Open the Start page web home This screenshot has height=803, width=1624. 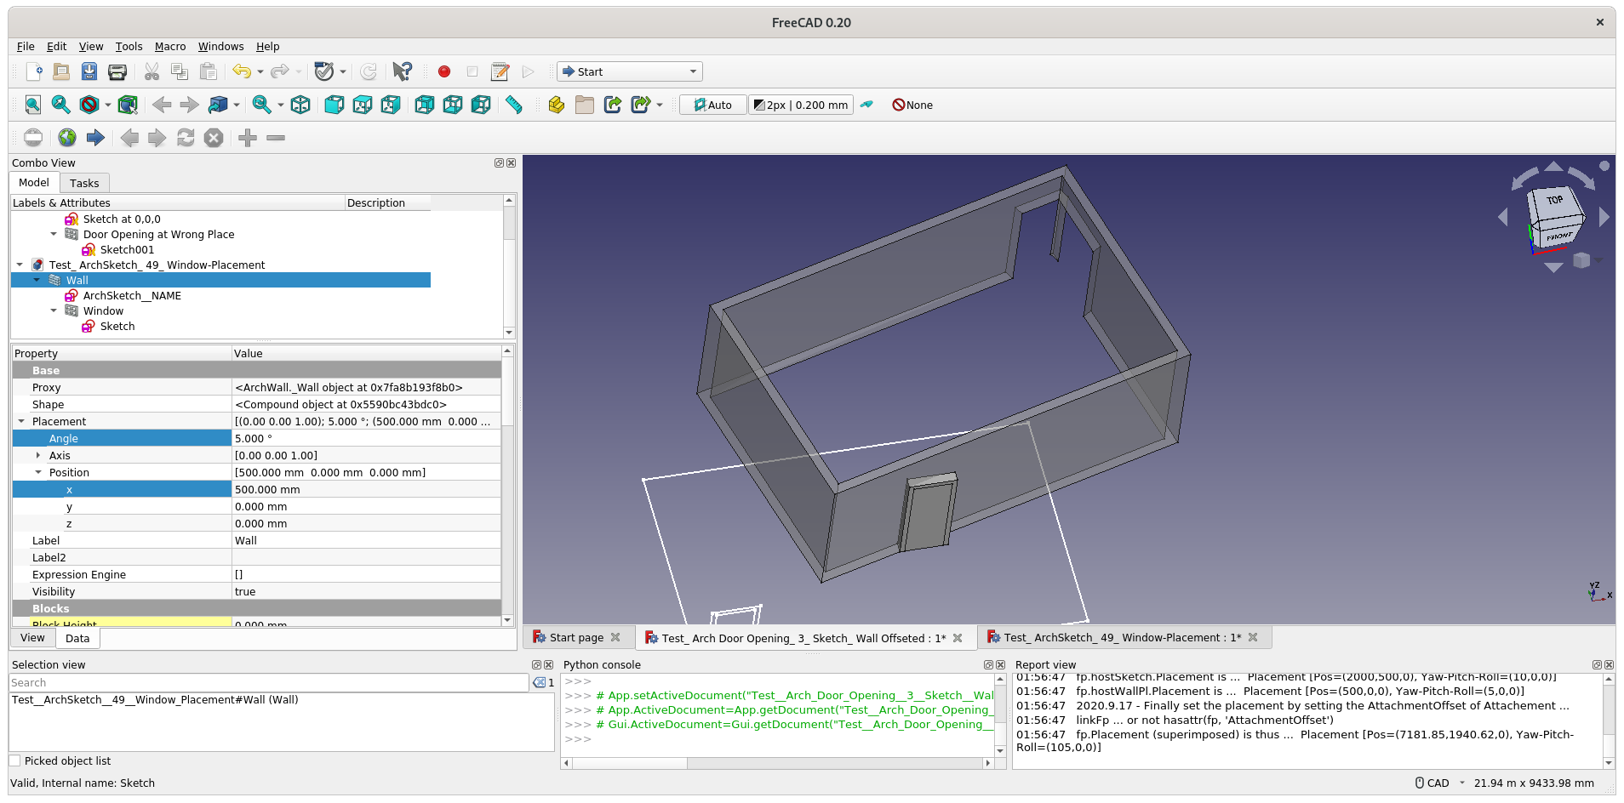pyautogui.click(x=66, y=137)
